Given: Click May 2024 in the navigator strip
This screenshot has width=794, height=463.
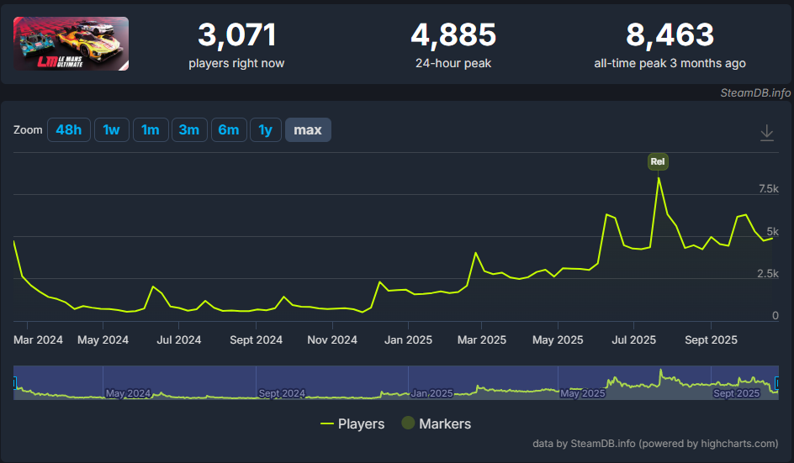Looking at the screenshot, I should pos(128,393).
